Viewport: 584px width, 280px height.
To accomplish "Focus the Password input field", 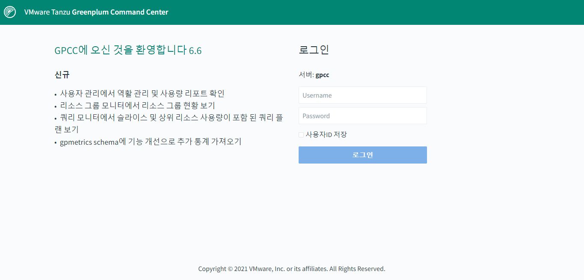I will (x=362, y=116).
